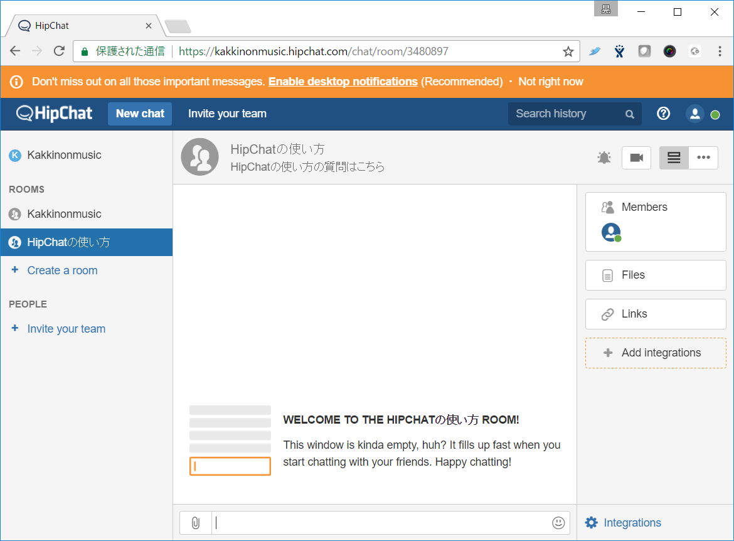The image size is (734, 541).
Task: Click the forward navigation arrow
Action: (x=37, y=51)
